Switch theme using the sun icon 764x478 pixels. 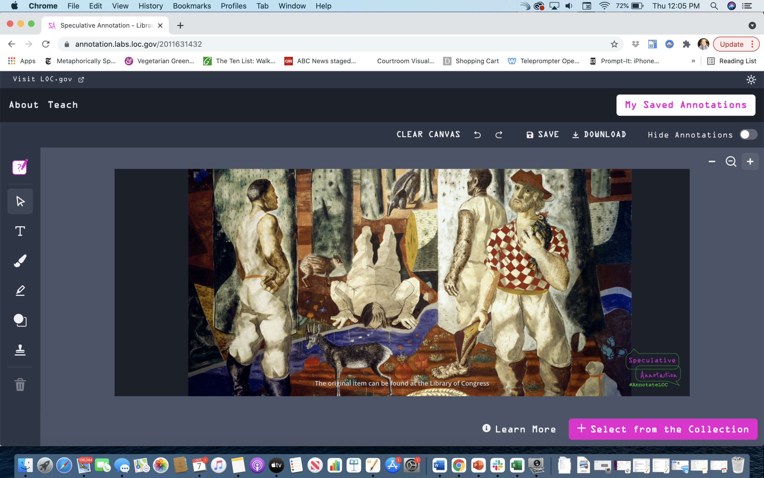[751, 79]
